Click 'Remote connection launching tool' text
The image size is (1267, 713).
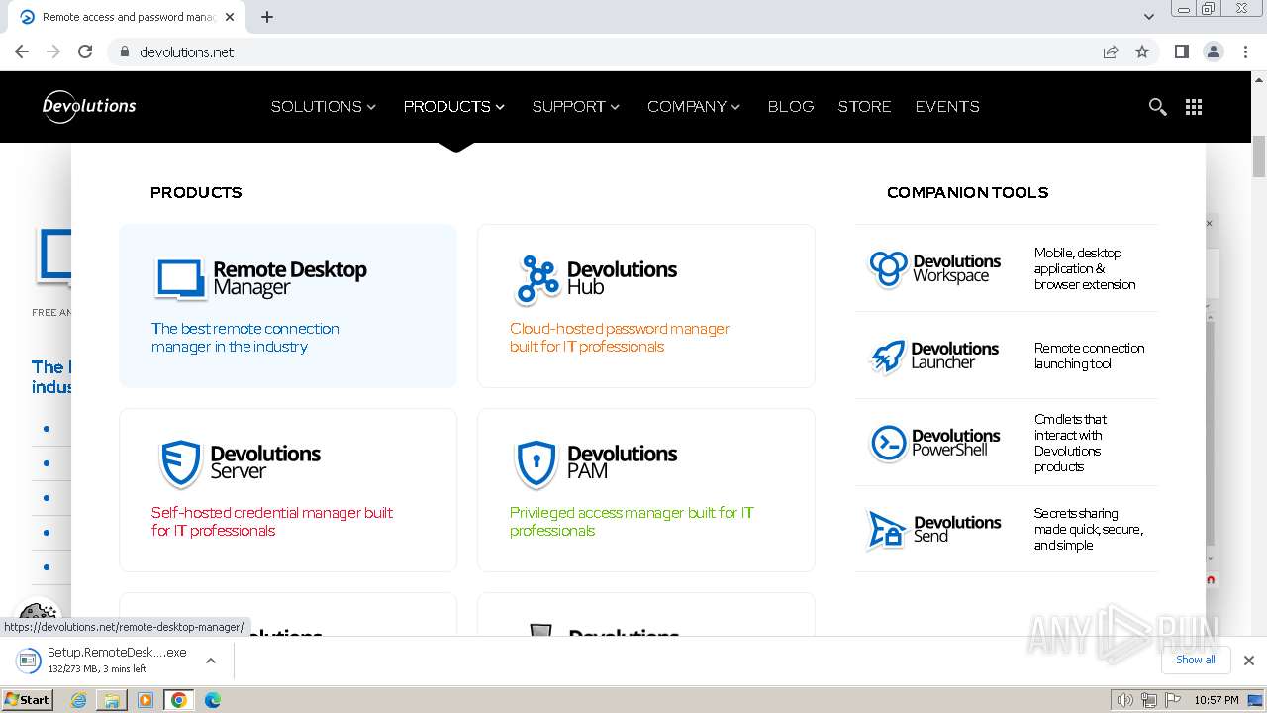1089,356
